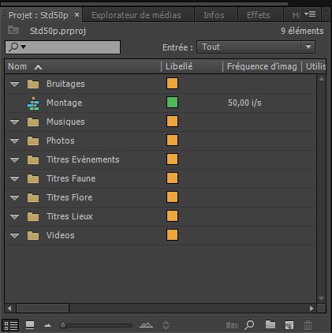332x333 pixels.
Task: Open the Find magnifier icon in bottom toolbar
Action: click(249, 325)
